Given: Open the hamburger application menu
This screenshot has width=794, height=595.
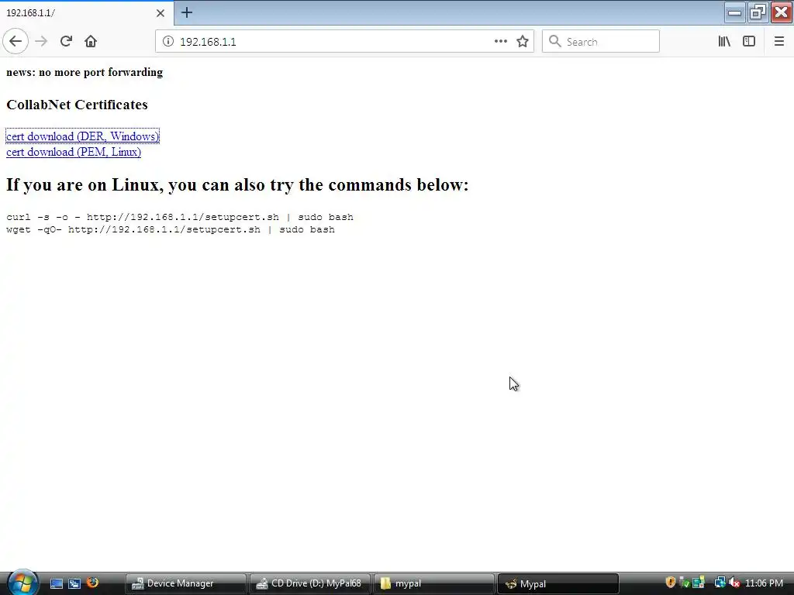Looking at the screenshot, I should [778, 42].
